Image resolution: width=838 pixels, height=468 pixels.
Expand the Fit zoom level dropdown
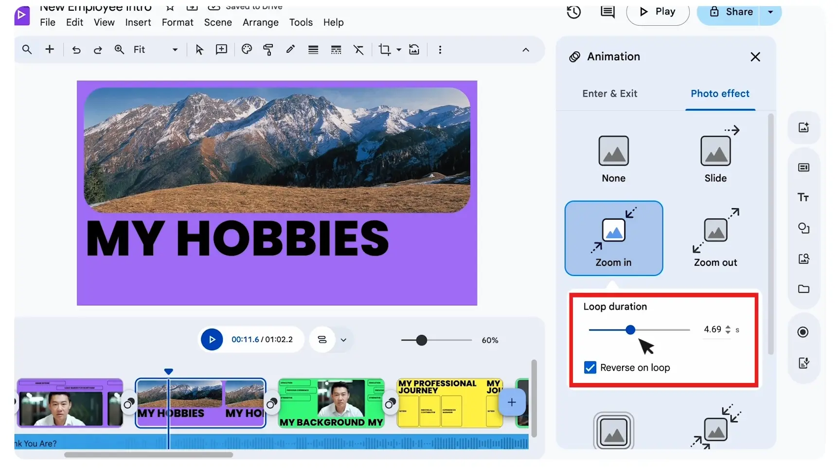[x=175, y=50]
